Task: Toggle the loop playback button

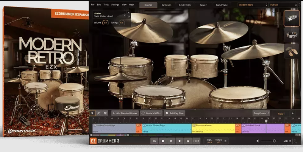Action: (x=154, y=141)
